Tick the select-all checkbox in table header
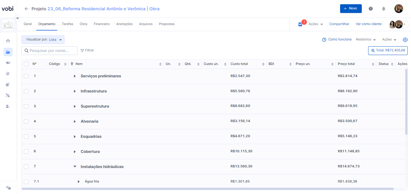The image size is (411, 194). 26,64
